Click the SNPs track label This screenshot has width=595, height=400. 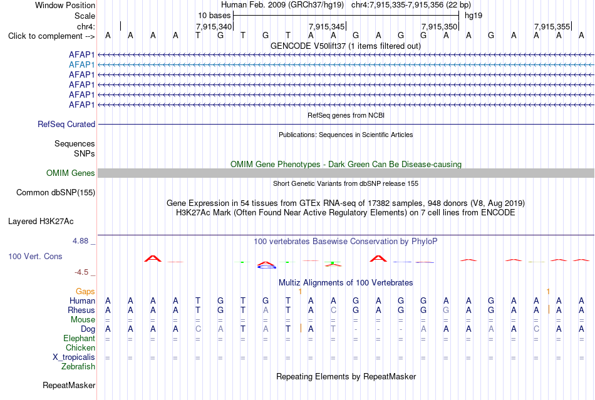click(x=85, y=153)
